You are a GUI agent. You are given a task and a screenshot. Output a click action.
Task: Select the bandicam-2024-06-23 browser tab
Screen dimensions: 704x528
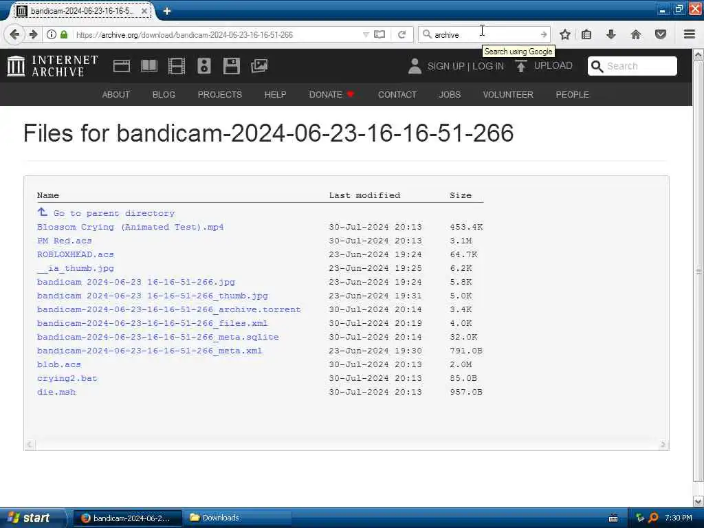click(82, 11)
